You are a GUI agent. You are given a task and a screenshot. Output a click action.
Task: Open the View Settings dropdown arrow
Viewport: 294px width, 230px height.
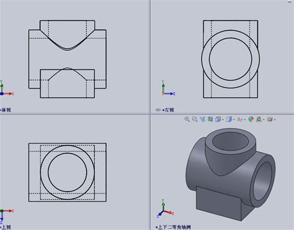click(x=275, y=120)
